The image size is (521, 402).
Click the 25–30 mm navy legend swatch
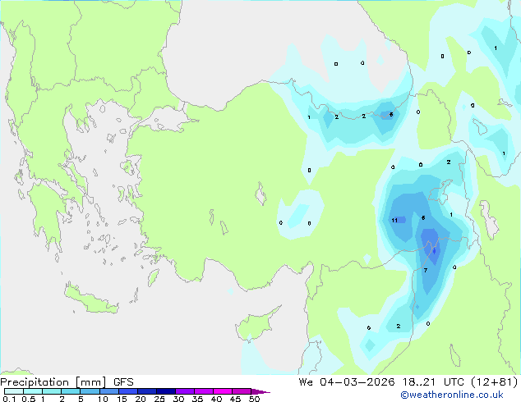166,391
